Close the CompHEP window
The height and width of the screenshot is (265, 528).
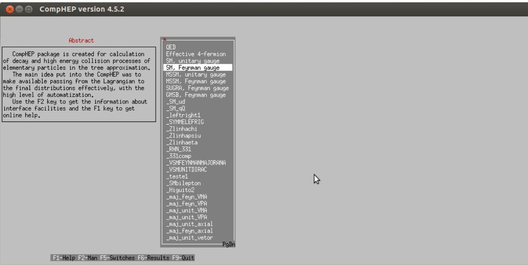point(10,9)
